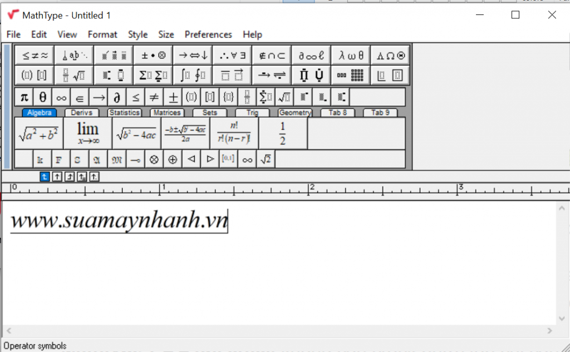This screenshot has width=570, height=352.
Task: Open the underbar and overbar templates palette
Action: click(x=232, y=75)
